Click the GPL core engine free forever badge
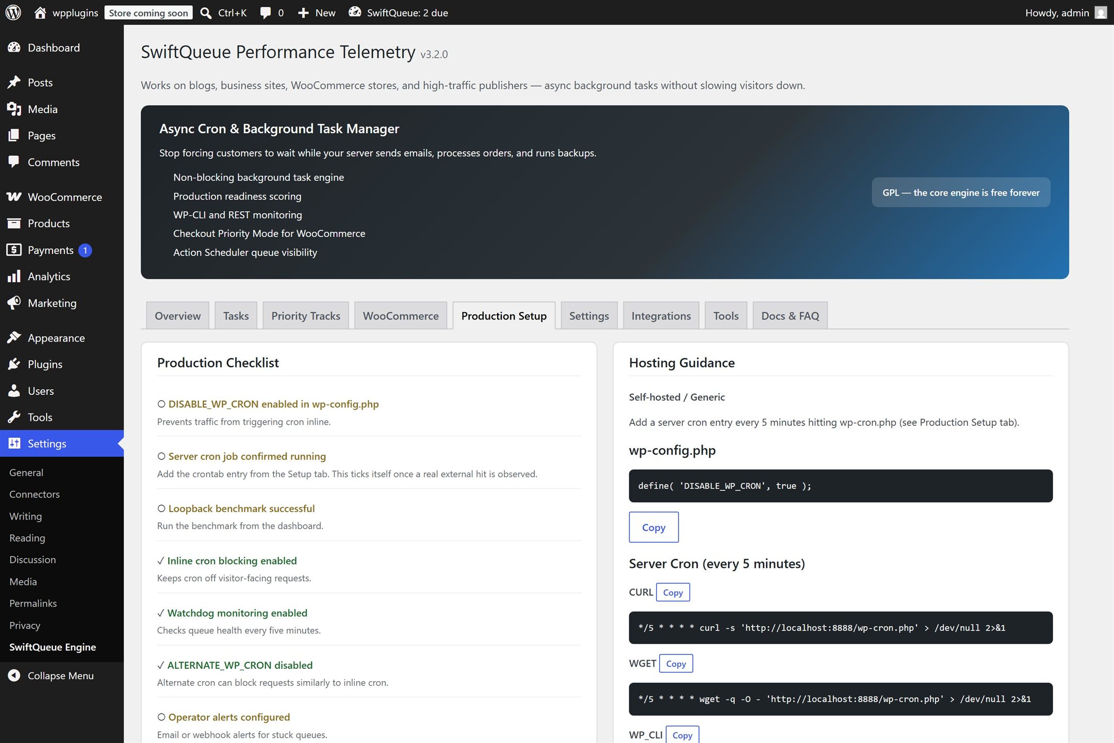Viewport: 1114px width, 743px height. coord(961,192)
